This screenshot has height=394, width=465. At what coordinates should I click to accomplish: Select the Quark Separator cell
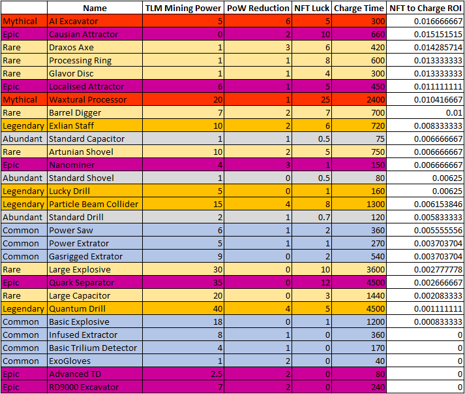tap(95, 282)
